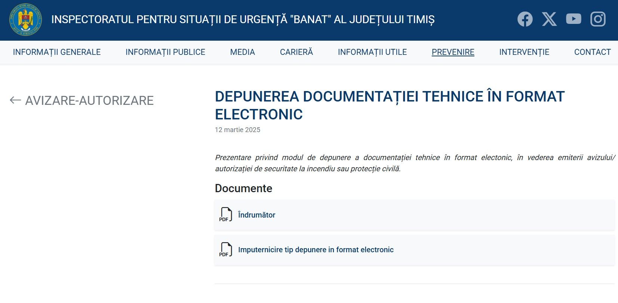Image resolution: width=618 pixels, height=303 pixels.
Task: Click the back arrow next to AVIZARE-AUTORIZARE
Action: tap(15, 100)
